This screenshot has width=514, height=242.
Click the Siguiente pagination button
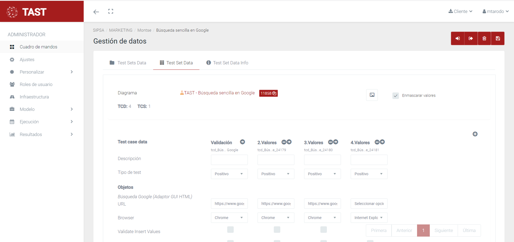point(443,230)
